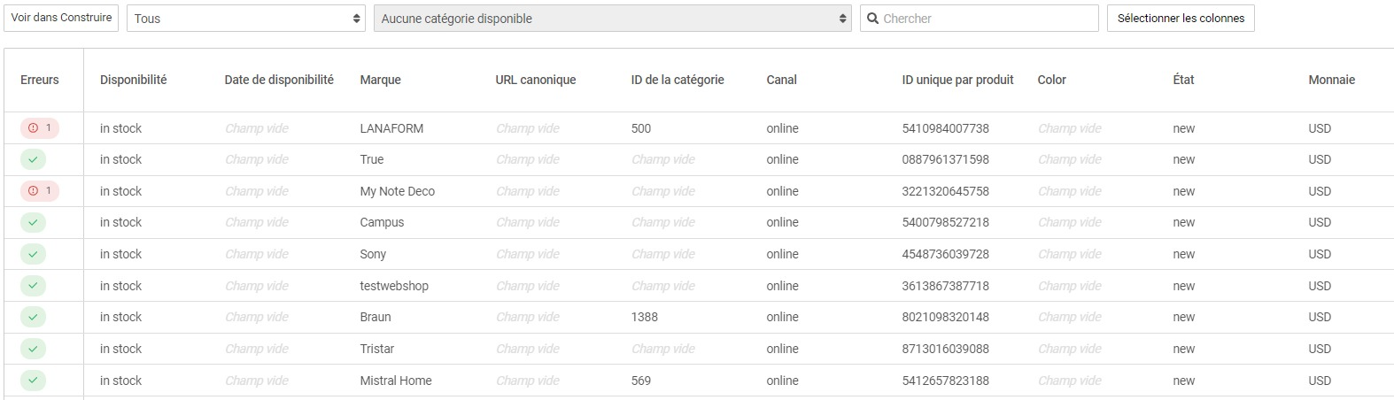Click the green checkmark on Mistral Home row
This screenshot has height=400, width=1394.
(x=33, y=381)
